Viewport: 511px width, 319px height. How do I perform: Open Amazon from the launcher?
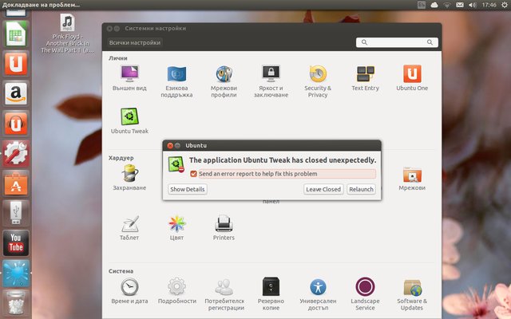click(16, 94)
